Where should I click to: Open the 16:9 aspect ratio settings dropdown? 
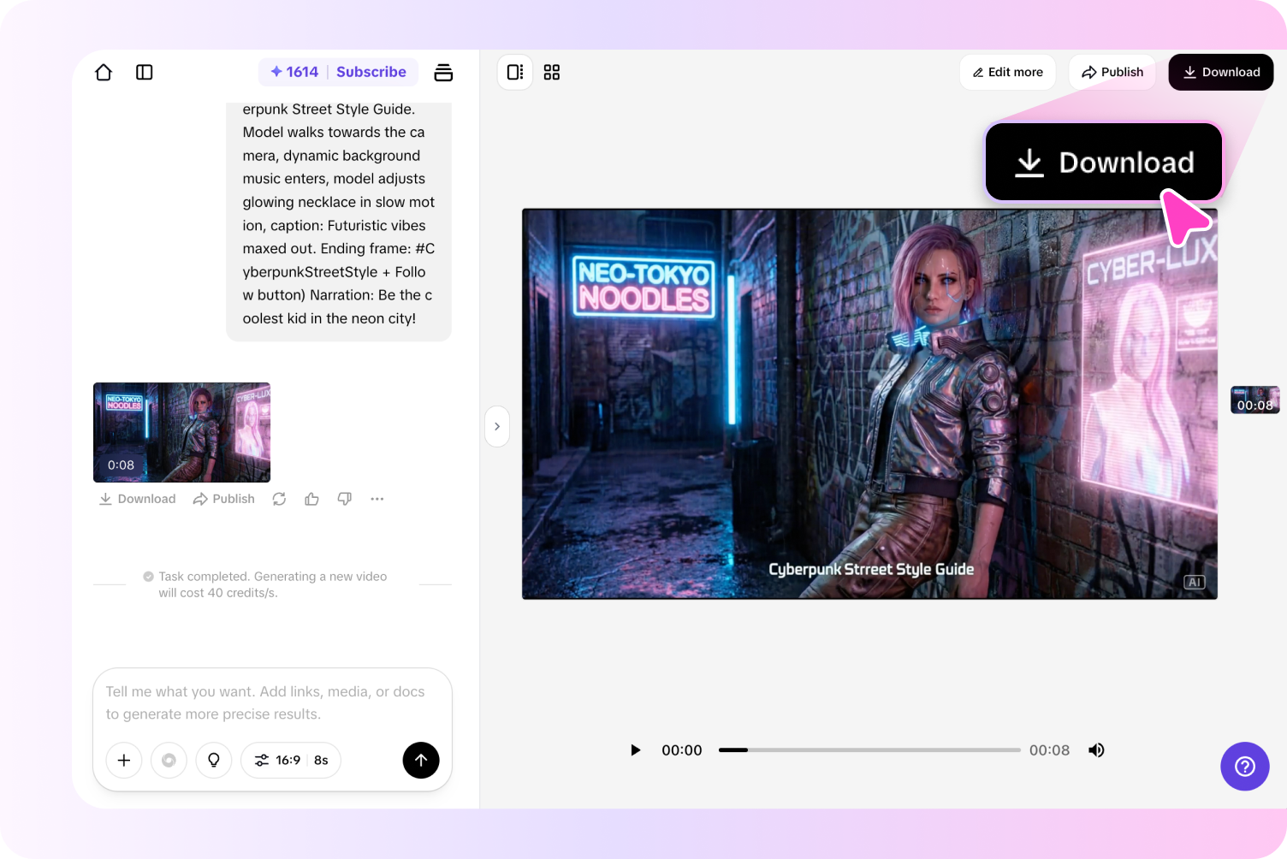290,760
